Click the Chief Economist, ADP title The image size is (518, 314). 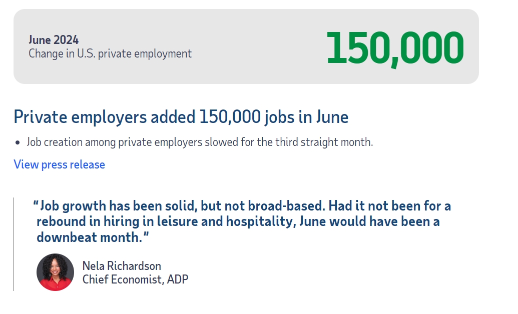tap(135, 279)
